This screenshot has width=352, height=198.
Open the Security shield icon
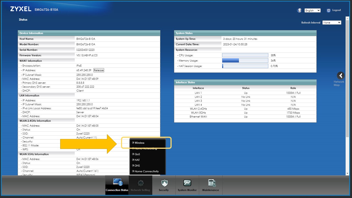(164, 183)
